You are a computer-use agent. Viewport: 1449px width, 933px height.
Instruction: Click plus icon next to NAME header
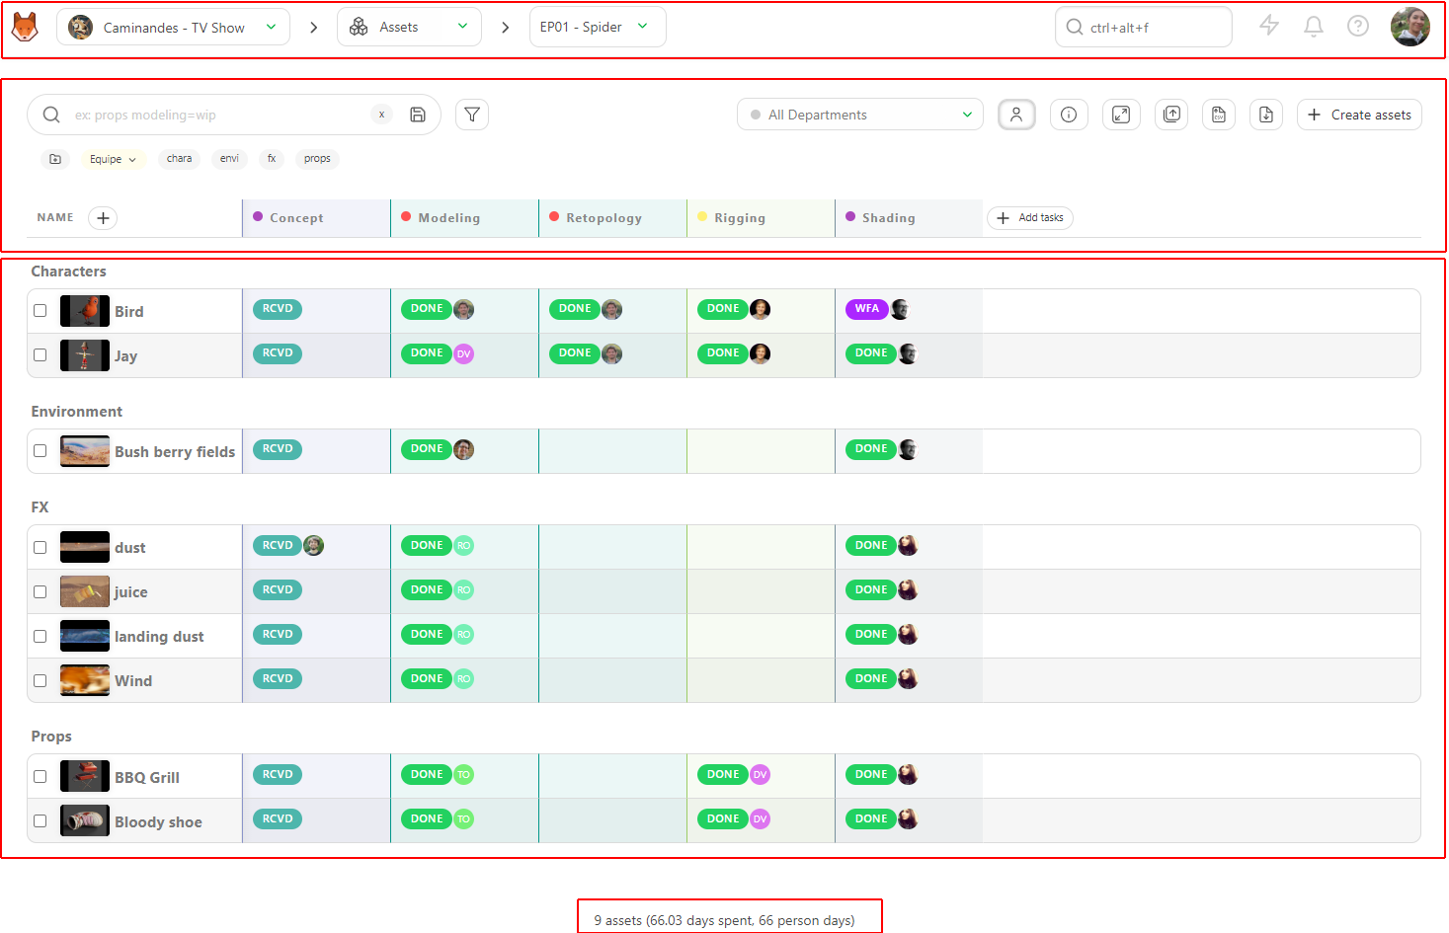pyautogui.click(x=103, y=218)
